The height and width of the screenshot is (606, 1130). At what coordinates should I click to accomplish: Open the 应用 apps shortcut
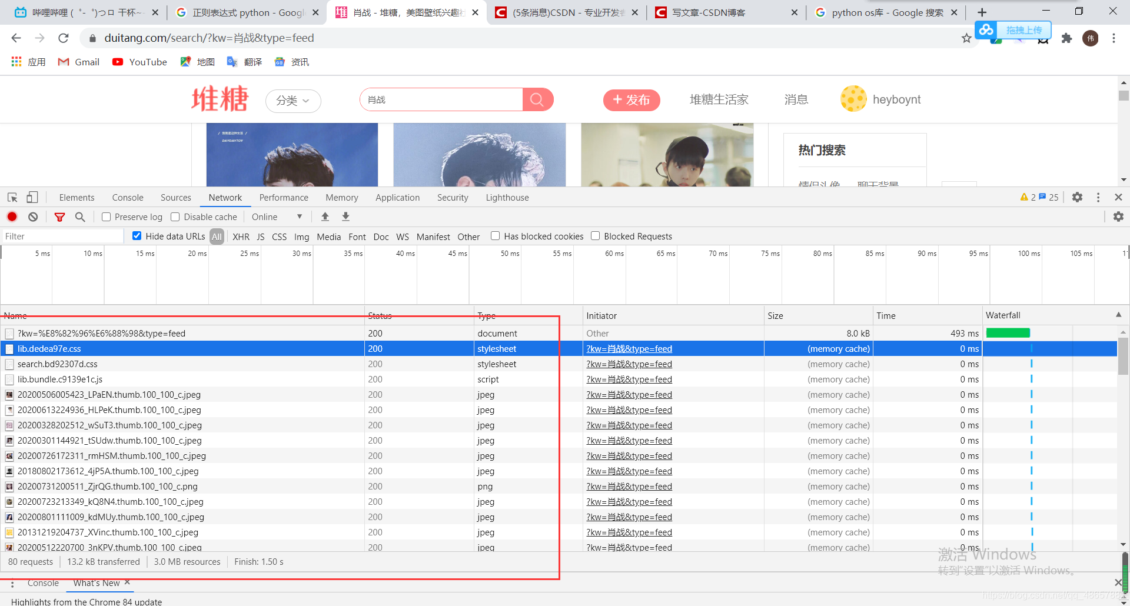(x=28, y=62)
